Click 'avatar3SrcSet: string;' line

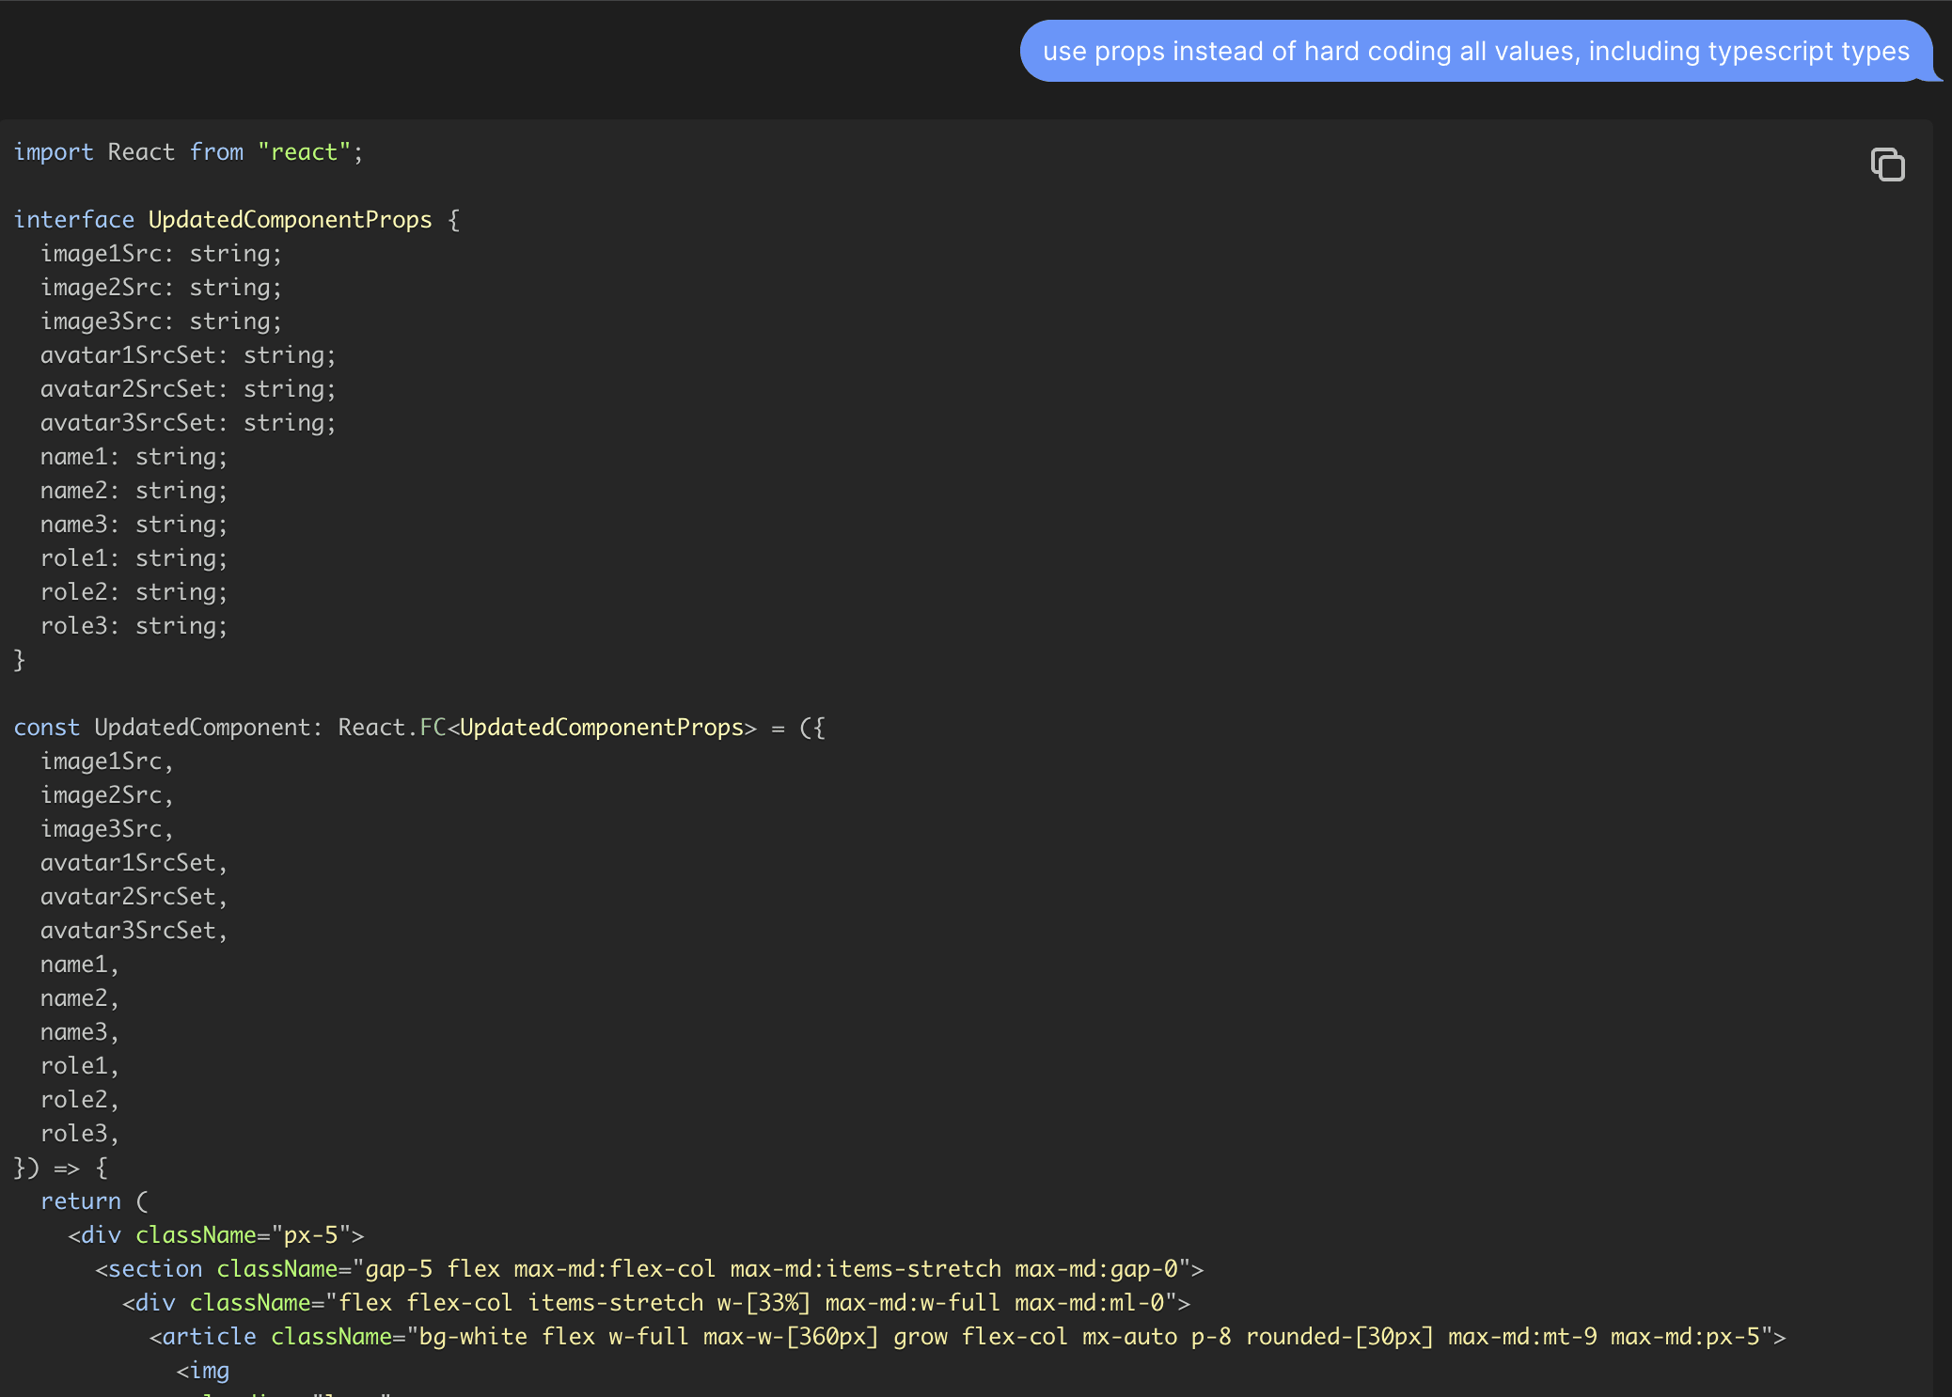[x=188, y=423]
